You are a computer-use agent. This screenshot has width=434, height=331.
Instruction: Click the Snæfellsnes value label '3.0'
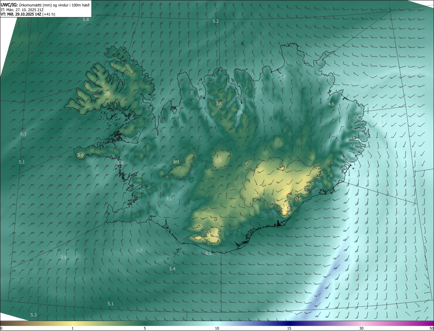point(80,155)
